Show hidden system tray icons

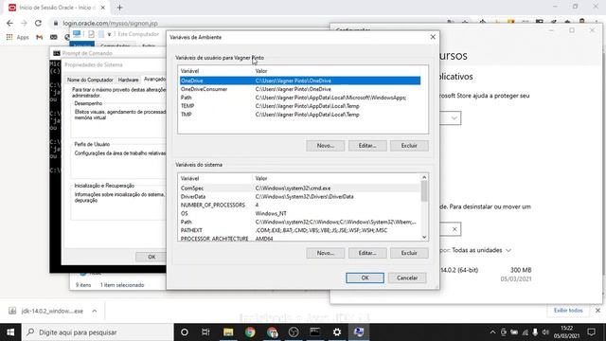point(492,332)
